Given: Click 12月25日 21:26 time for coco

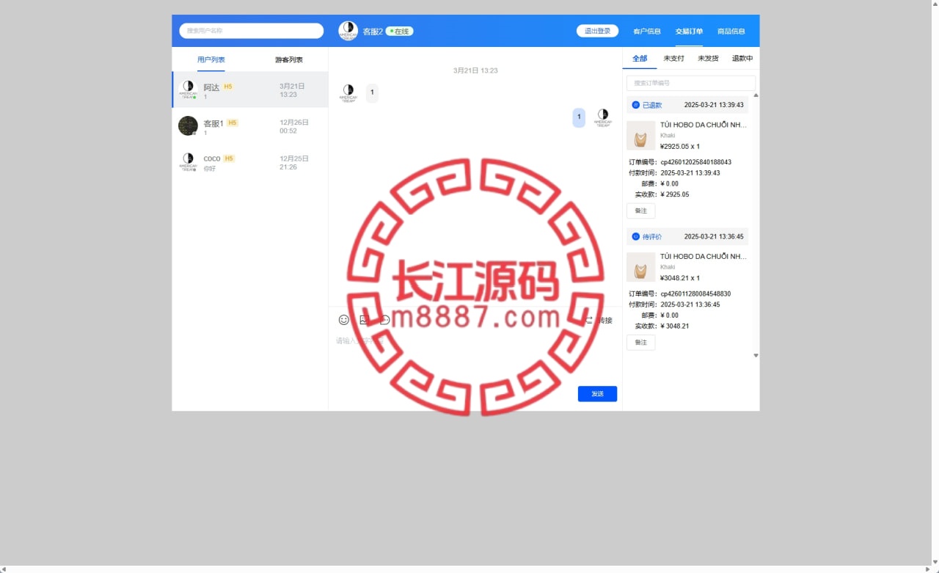Looking at the screenshot, I should (294, 162).
